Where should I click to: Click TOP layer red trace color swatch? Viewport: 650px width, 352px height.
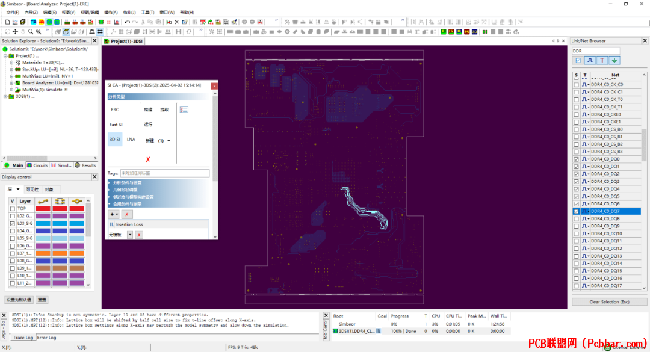pyautogui.click(x=43, y=209)
